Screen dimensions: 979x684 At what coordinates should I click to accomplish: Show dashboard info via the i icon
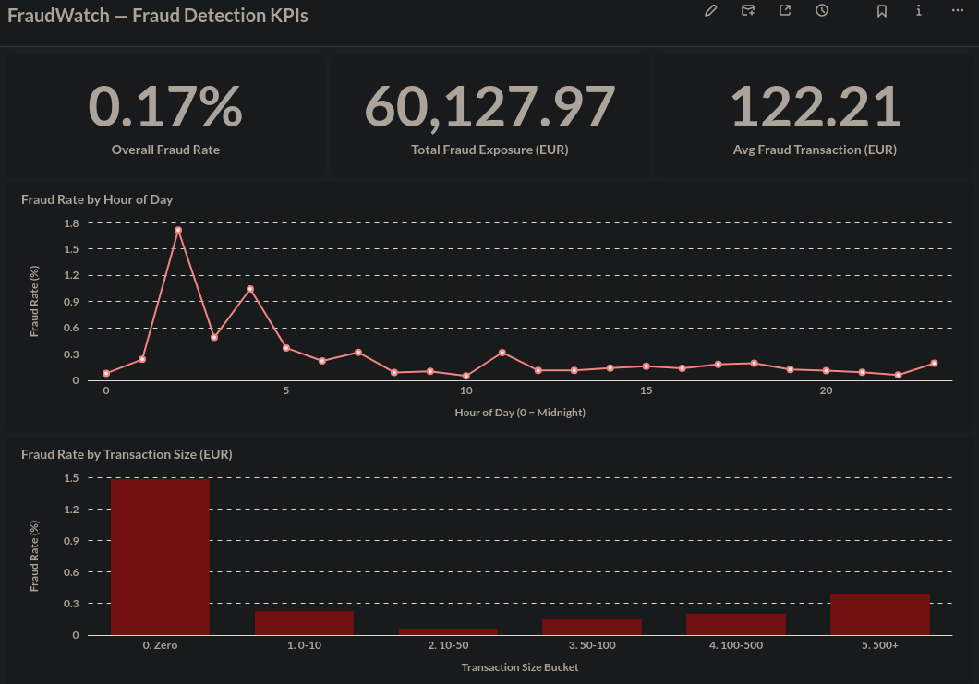918,10
